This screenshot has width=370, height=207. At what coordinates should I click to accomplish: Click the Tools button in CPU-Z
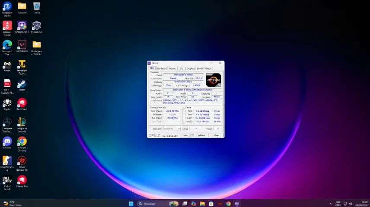[185, 135]
